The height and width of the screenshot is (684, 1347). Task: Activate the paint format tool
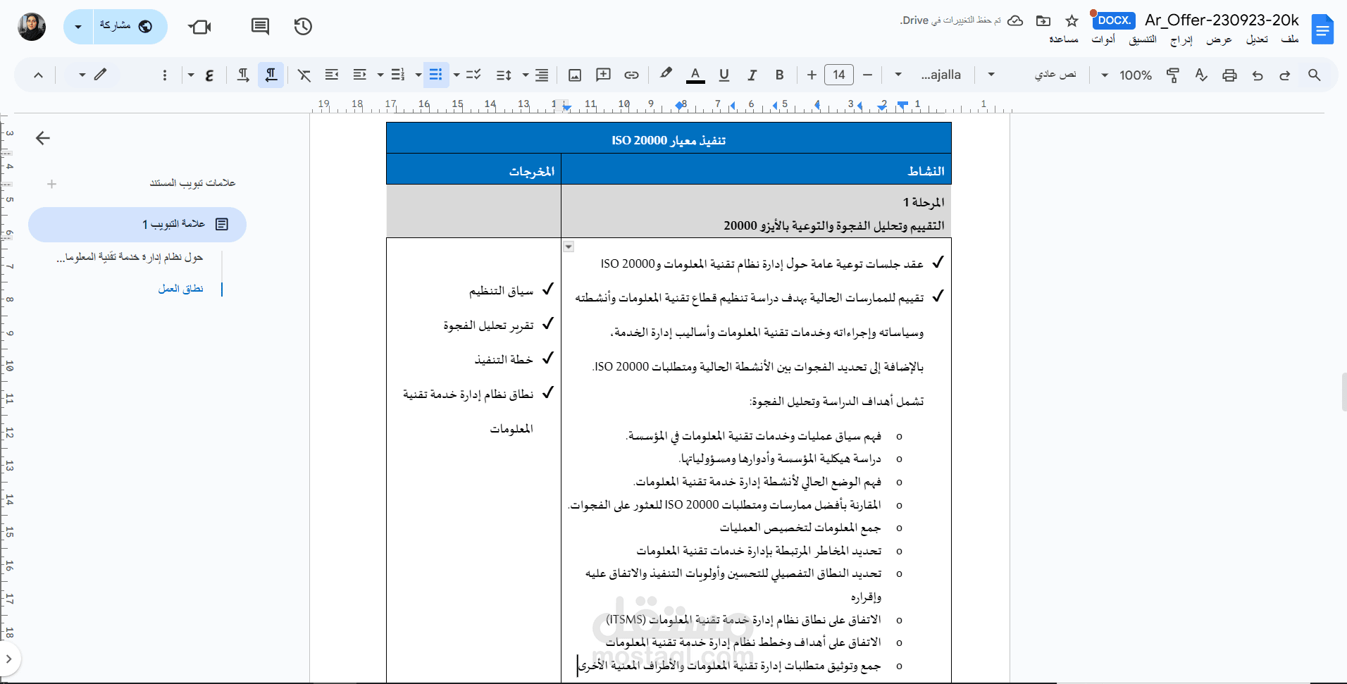coord(1173,75)
